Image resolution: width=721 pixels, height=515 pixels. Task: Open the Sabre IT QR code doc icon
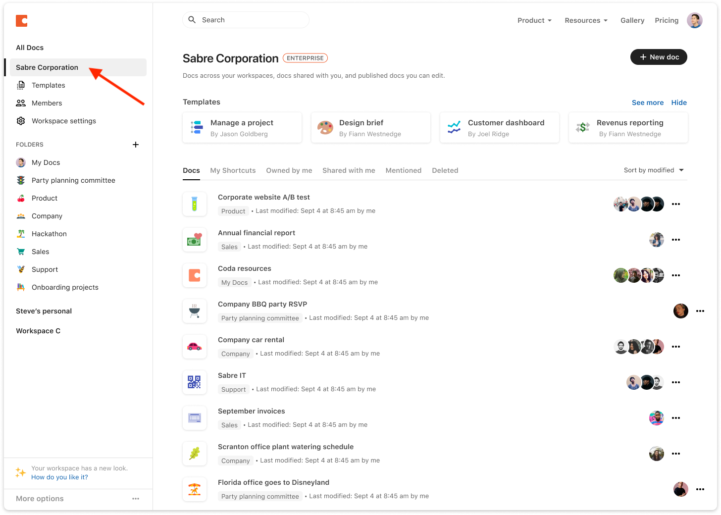point(195,382)
